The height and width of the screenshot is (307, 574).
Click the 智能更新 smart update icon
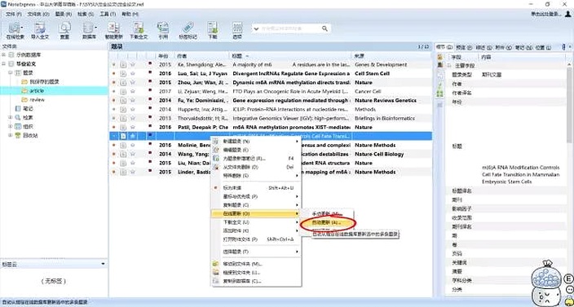pyautogui.click(x=113, y=29)
